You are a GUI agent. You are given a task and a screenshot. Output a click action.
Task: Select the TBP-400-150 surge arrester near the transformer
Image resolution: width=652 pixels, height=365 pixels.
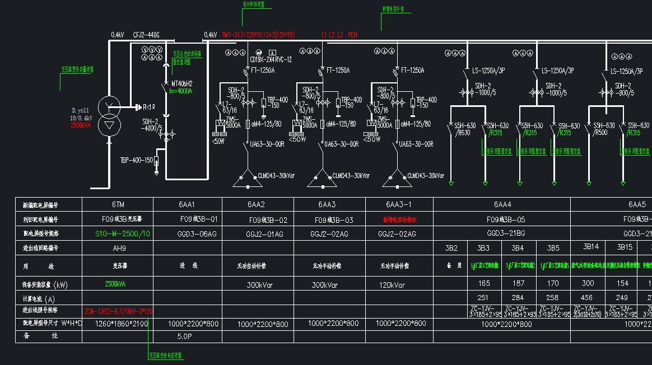point(156,161)
